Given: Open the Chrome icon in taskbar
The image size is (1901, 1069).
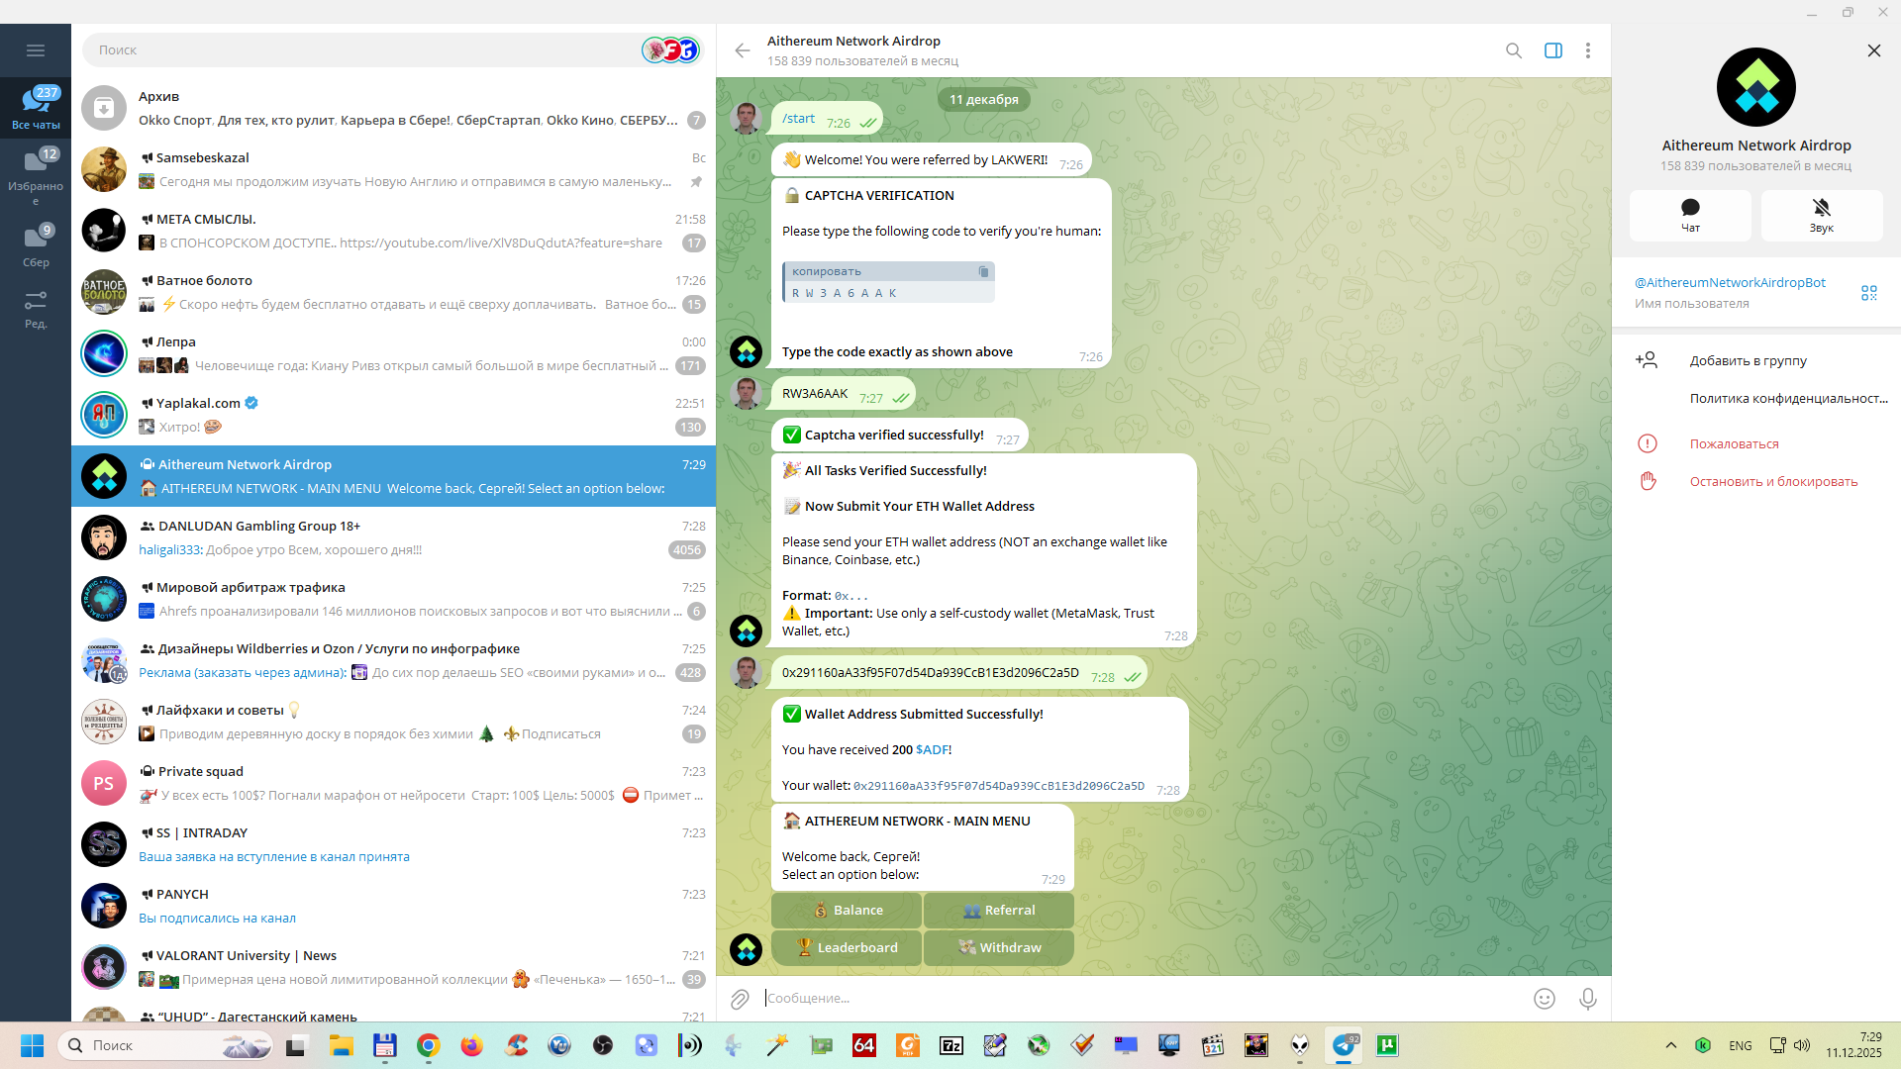Looking at the screenshot, I should [x=428, y=1045].
